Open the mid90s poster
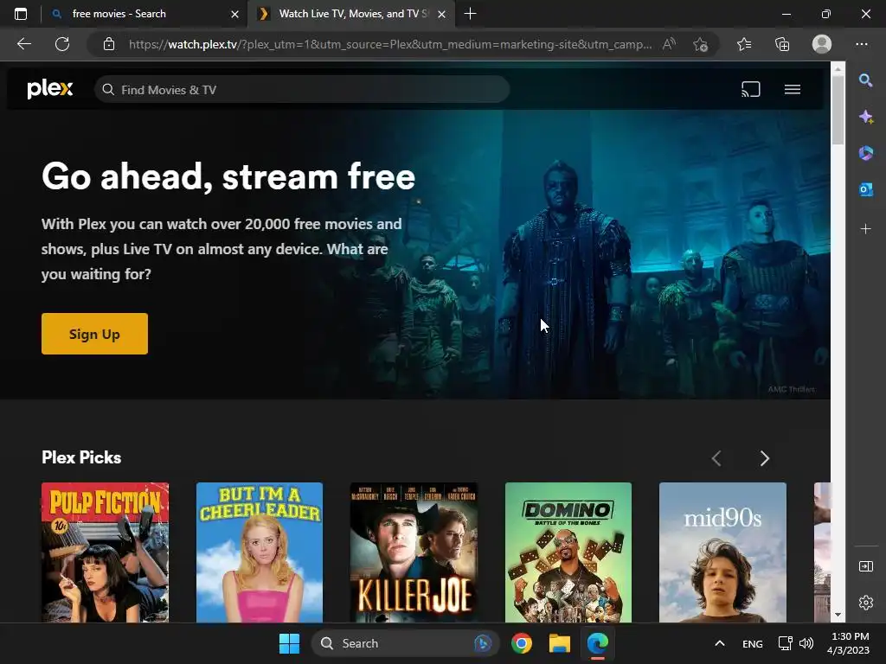The height and width of the screenshot is (664, 886). coord(722,552)
